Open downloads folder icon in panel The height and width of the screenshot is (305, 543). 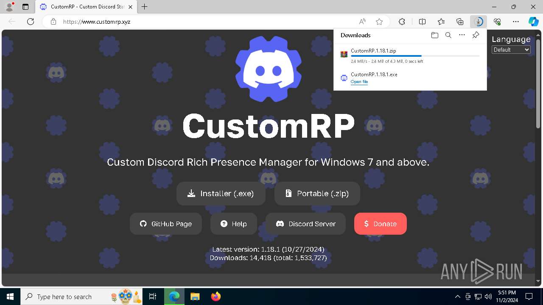[434, 35]
